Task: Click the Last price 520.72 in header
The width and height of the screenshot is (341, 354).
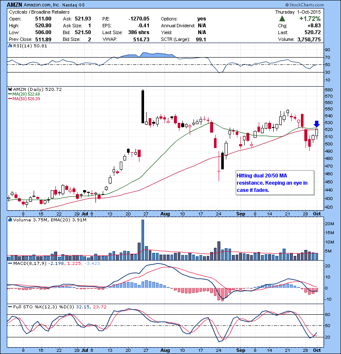Action: pos(312,32)
